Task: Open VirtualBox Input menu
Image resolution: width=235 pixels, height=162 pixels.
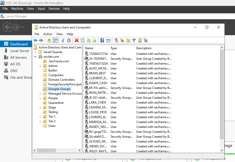Action: coord(41,9)
